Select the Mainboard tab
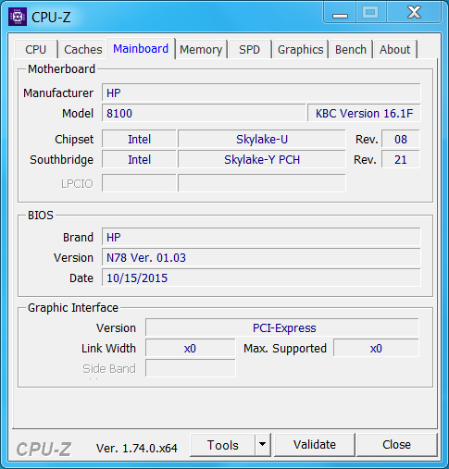The height and width of the screenshot is (469, 449). point(141,49)
